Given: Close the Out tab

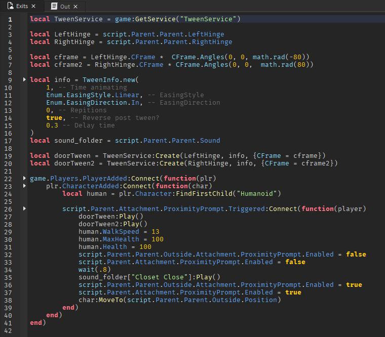Looking at the screenshot, I should click(75, 6).
